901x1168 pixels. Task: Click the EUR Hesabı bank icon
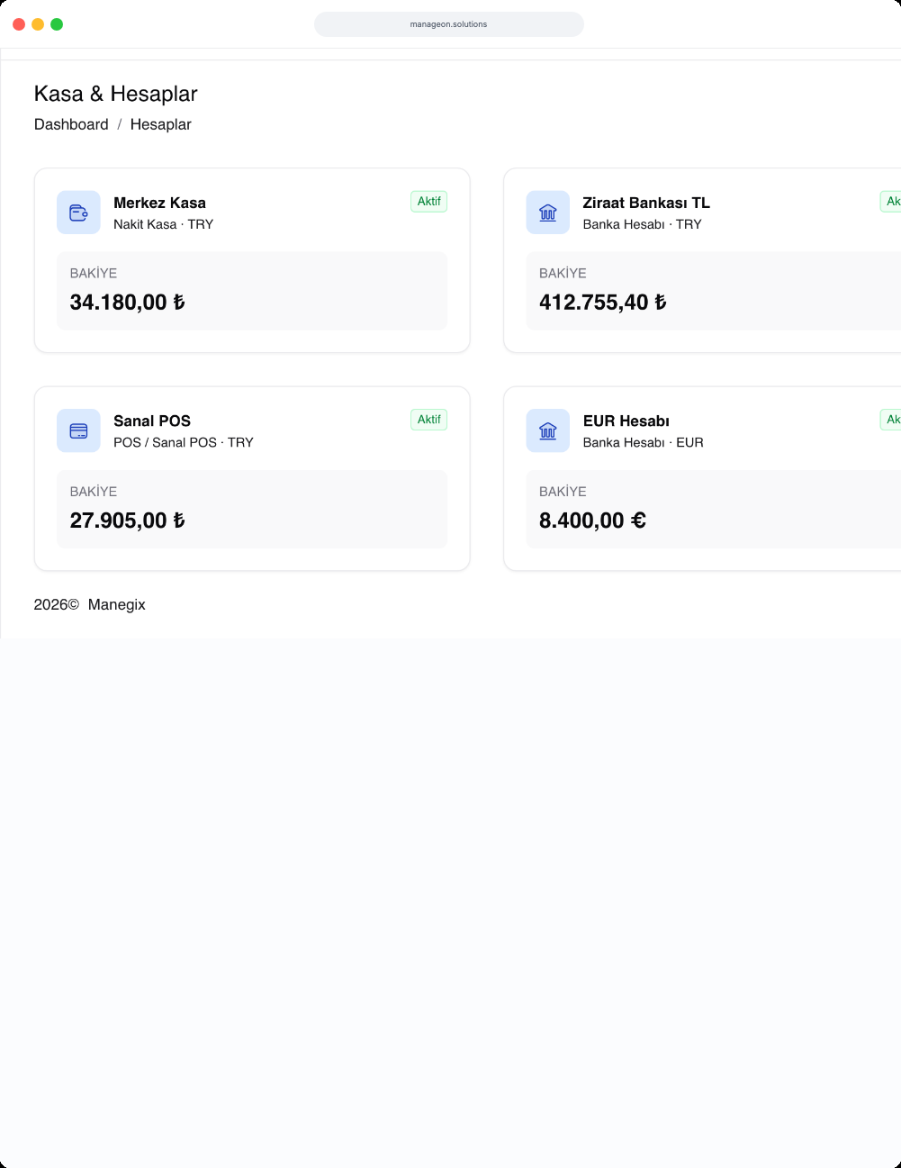point(548,430)
